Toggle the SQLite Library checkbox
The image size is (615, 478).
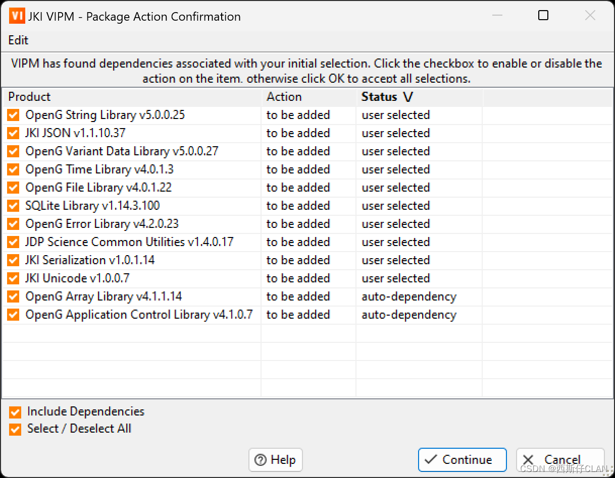(x=13, y=206)
